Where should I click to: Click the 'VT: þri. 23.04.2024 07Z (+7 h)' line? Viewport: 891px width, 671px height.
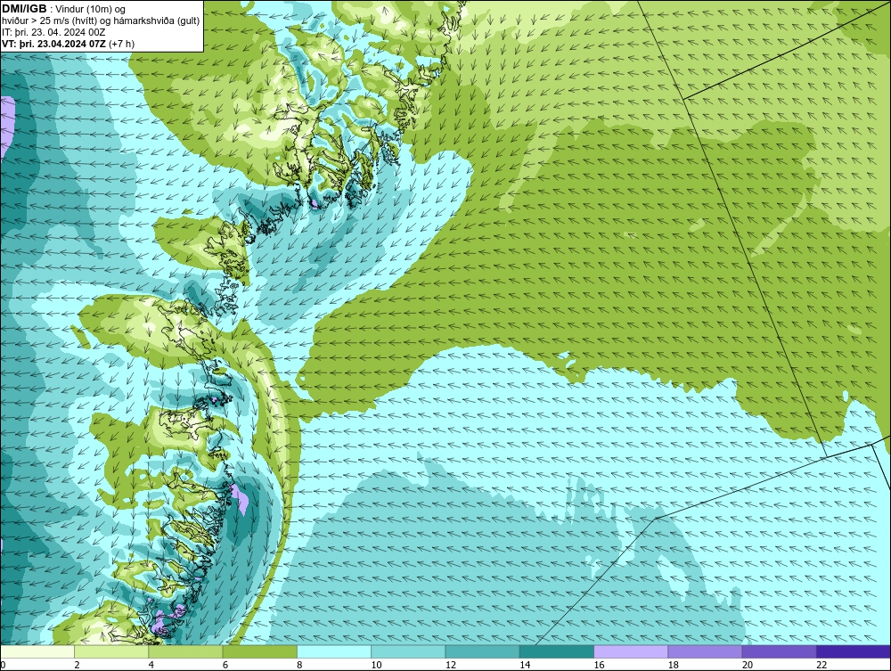click(69, 43)
